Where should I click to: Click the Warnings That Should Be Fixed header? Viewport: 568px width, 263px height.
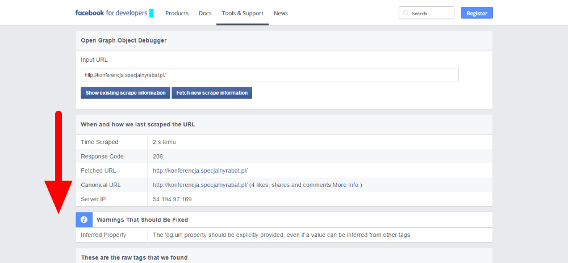pyautogui.click(x=143, y=220)
